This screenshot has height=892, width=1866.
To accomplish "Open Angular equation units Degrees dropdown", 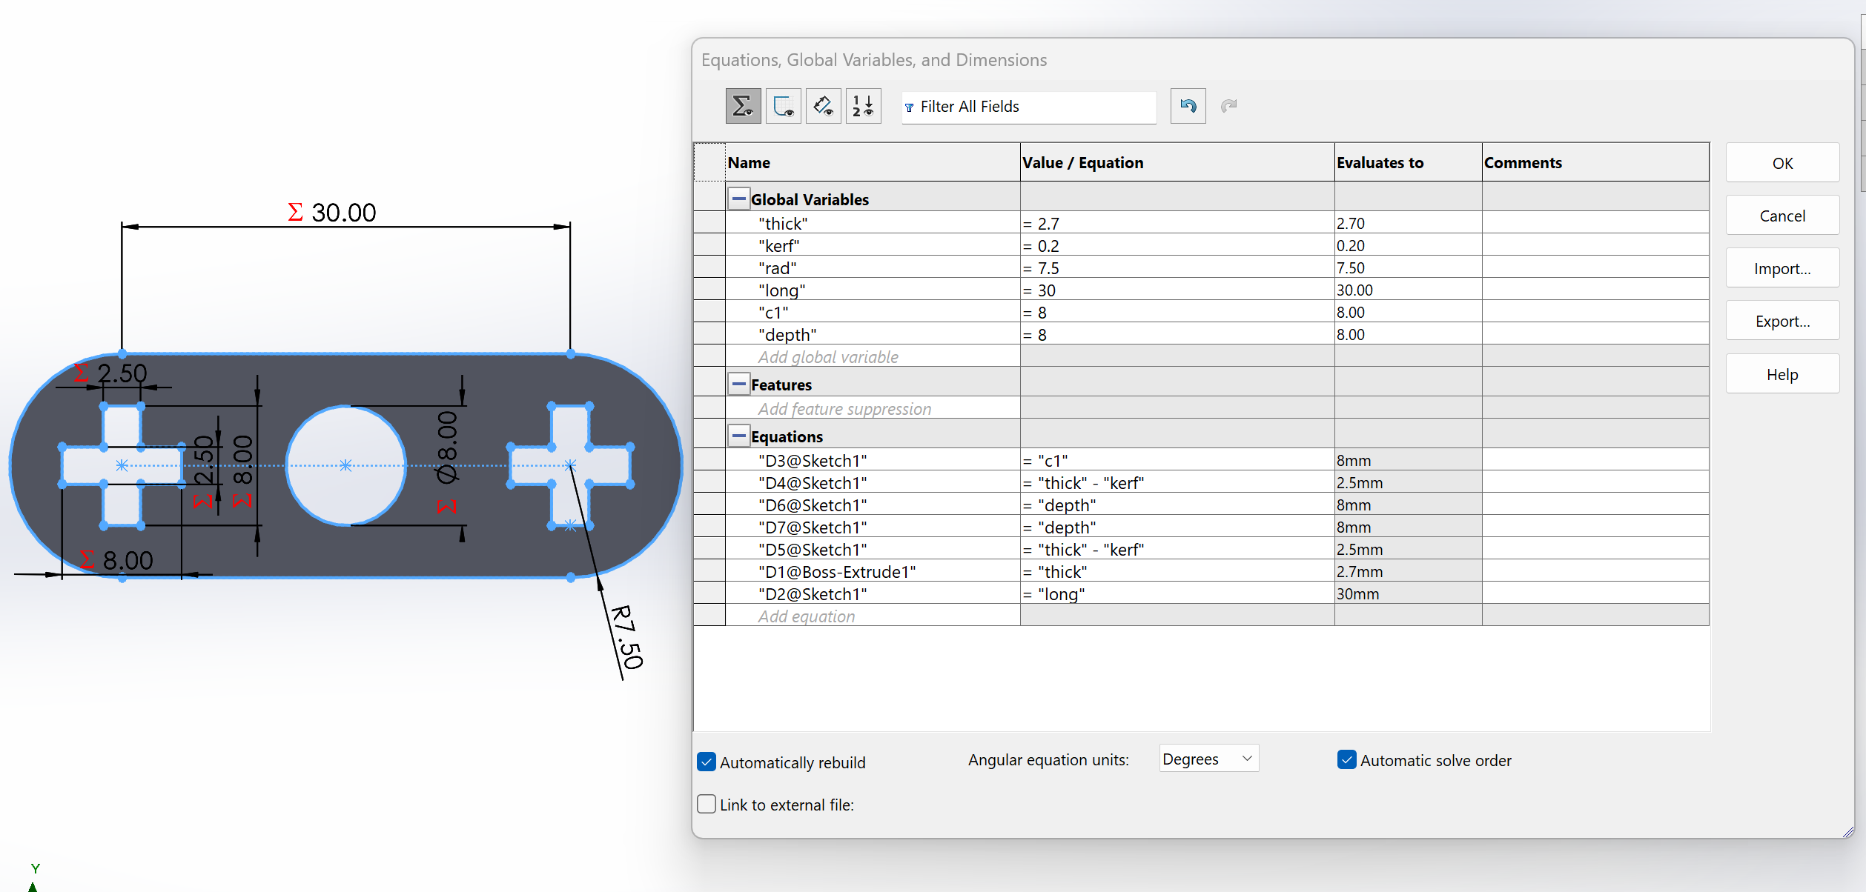I will 1208,759.
